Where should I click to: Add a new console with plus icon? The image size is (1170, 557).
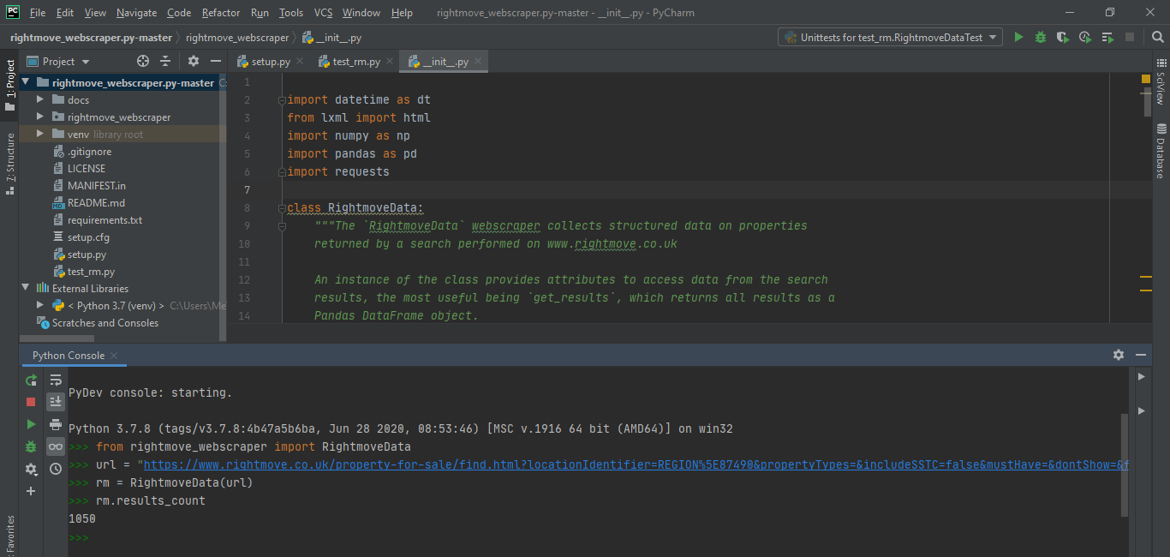tap(31, 491)
